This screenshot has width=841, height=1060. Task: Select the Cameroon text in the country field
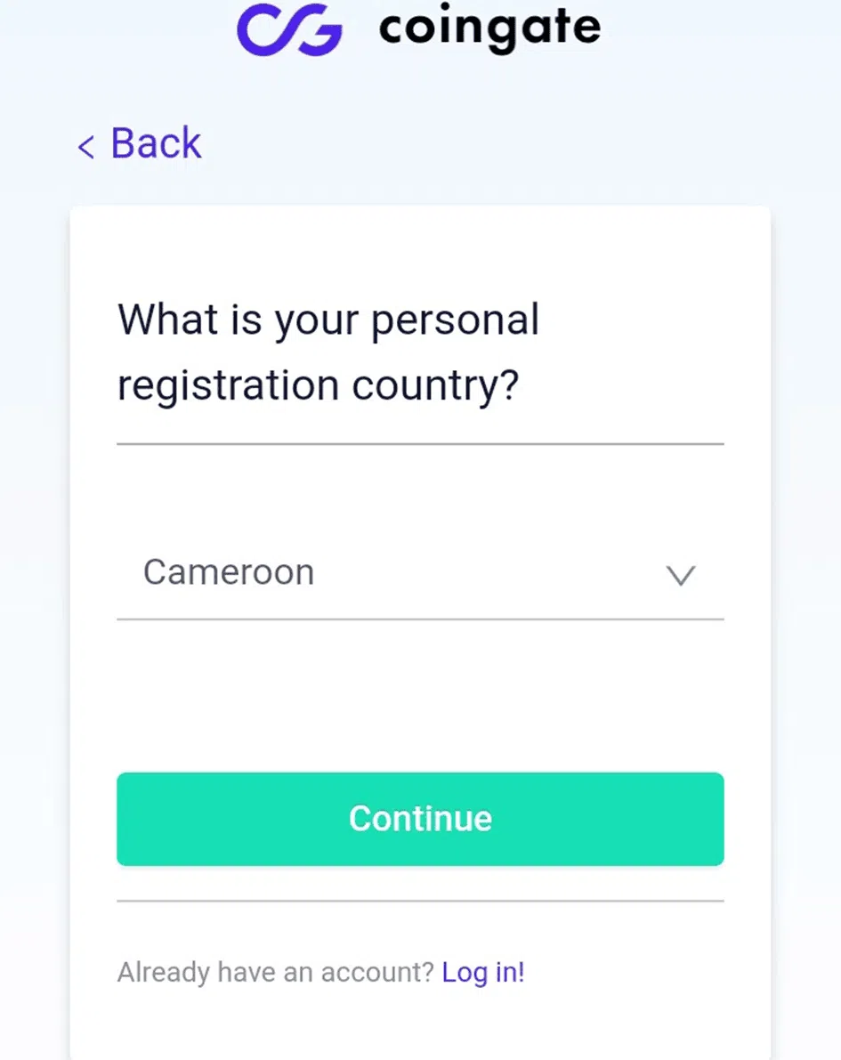(x=229, y=572)
